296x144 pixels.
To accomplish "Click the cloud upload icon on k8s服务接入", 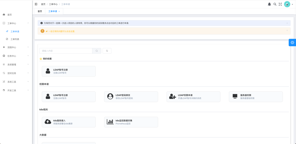I will [48, 122].
